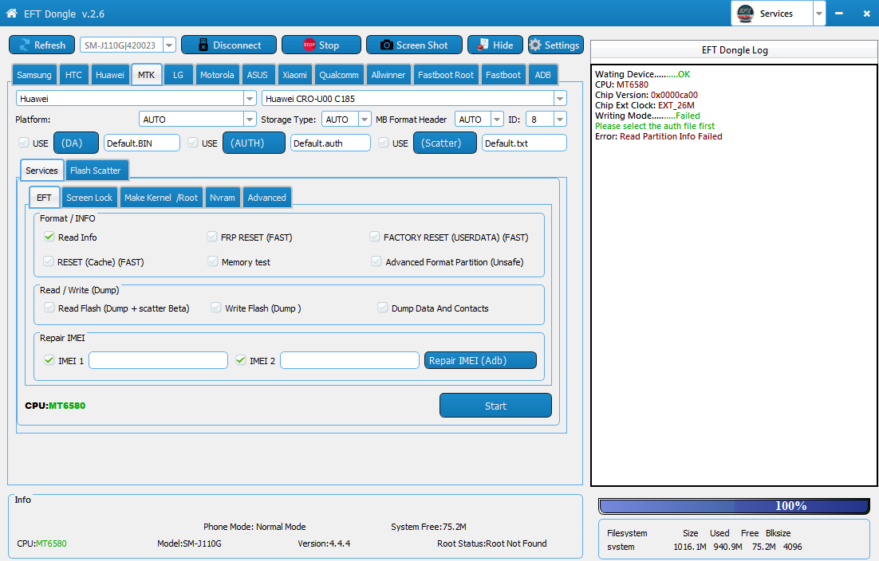Toggle USE checkbox beside (Scatter) button
The height and width of the screenshot is (561, 879).
pyautogui.click(x=384, y=143)
